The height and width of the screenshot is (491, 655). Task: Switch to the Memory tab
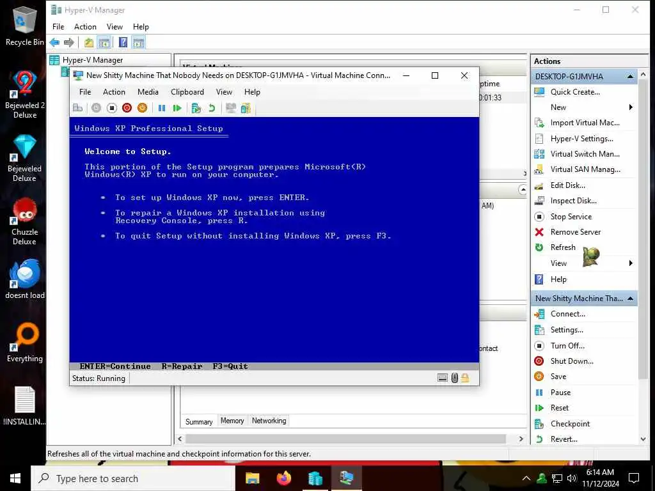232,421
